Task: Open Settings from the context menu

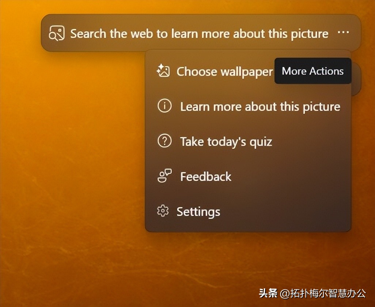Action: pyautogui.click(x=198, y=212)
